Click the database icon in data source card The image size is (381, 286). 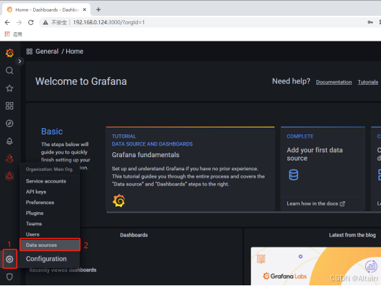coord(294,175)
